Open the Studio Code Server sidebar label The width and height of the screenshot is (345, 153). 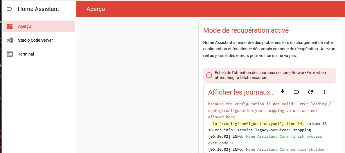[35, 40]
